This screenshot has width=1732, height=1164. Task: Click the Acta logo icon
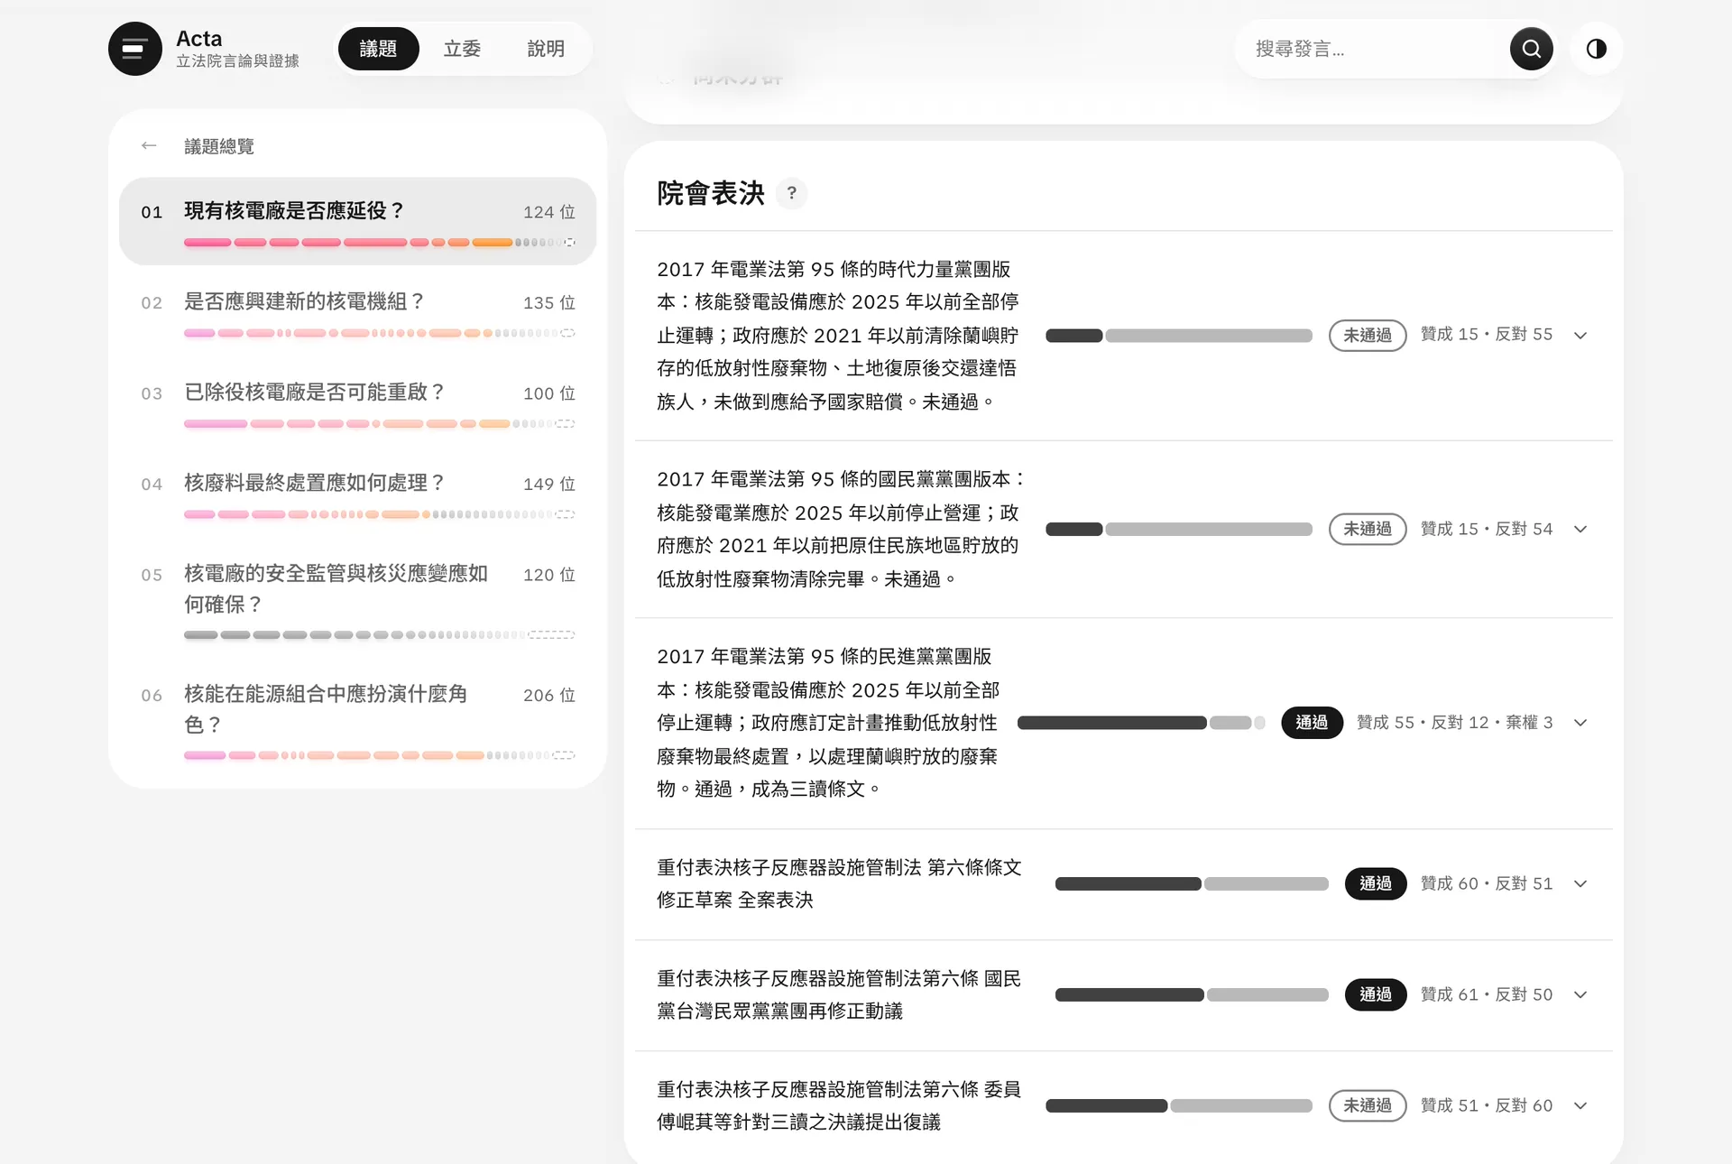135,49
